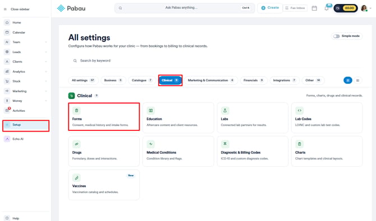
Task: Click the Medical Conditions card pulse icon
Action: tap(151, 144)
